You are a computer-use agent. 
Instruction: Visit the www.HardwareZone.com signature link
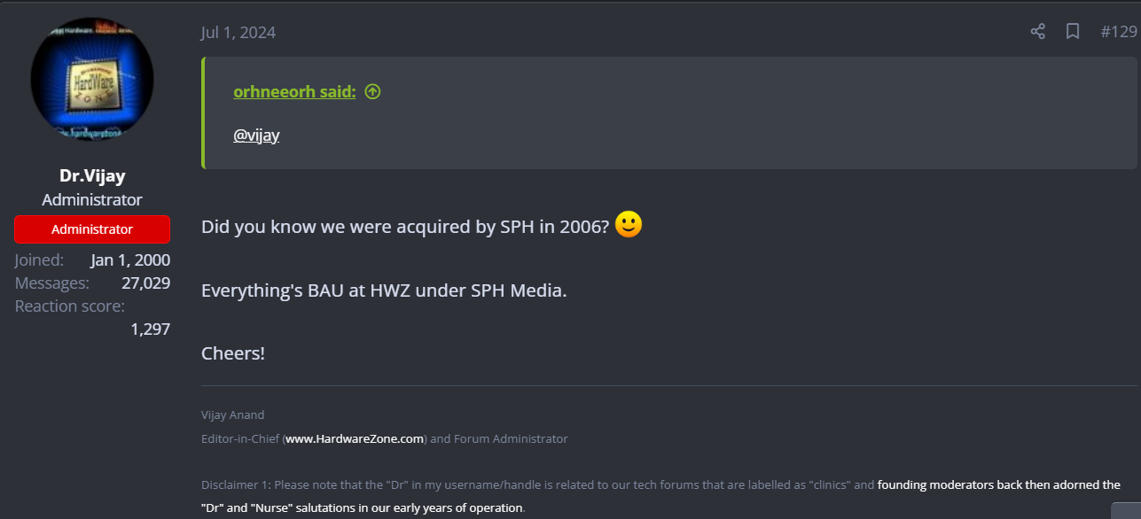coord(355,438)
